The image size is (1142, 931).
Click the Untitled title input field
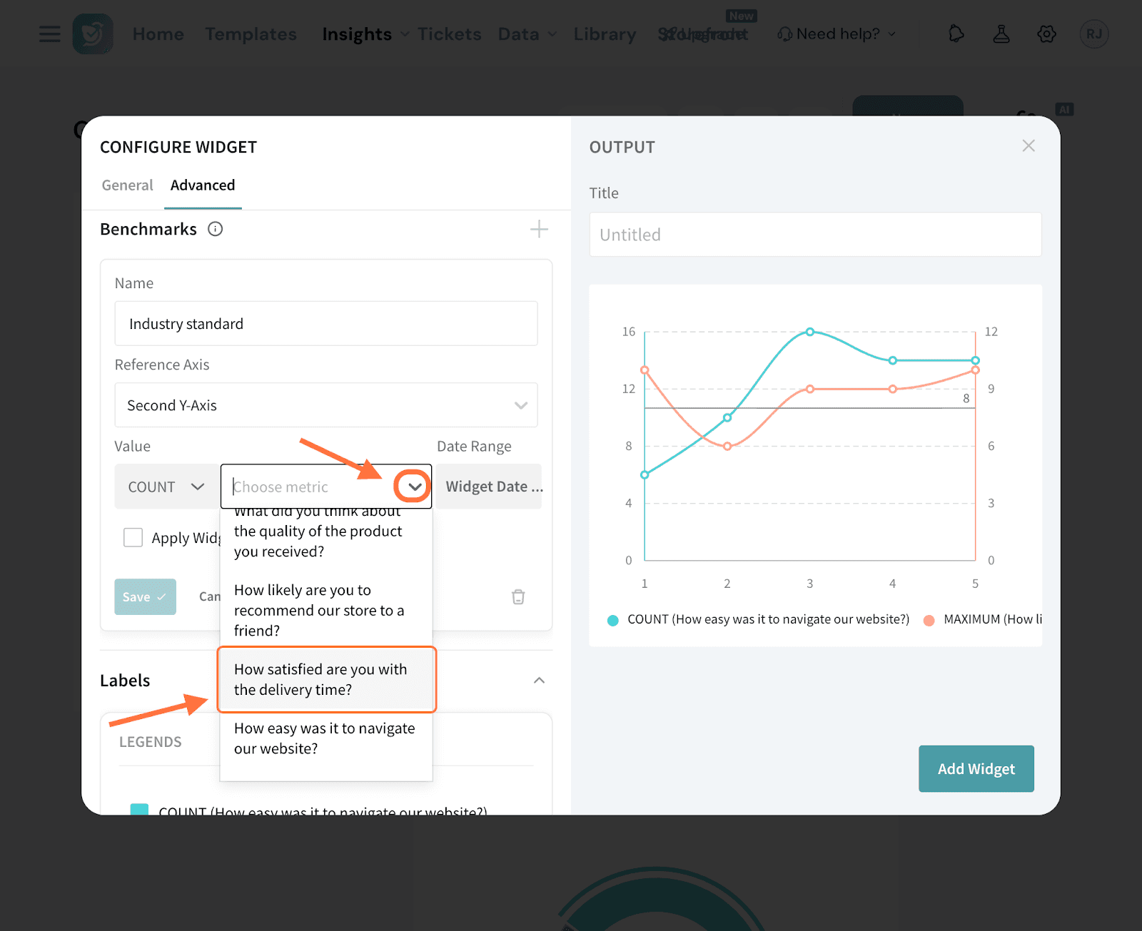tap(815, 235)
